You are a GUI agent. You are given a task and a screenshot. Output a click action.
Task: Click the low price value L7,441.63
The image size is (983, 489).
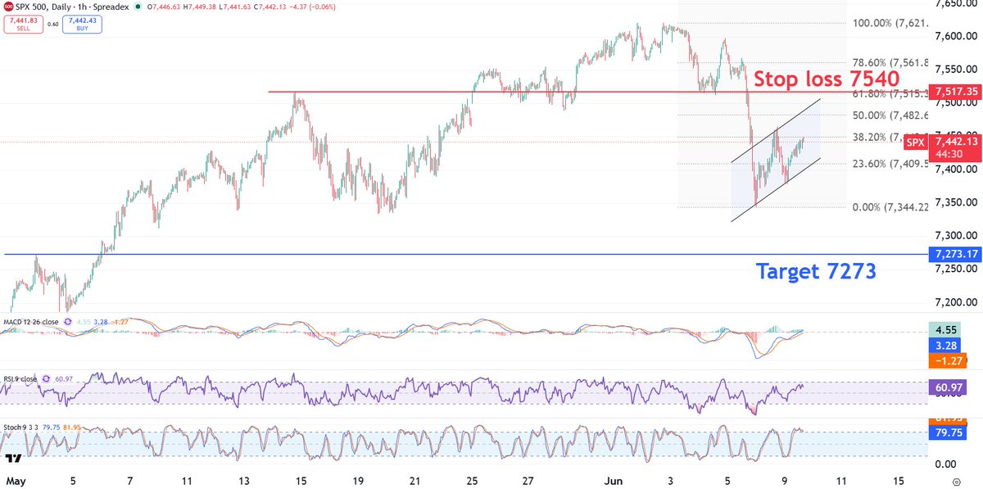click(x=237, y=6)
